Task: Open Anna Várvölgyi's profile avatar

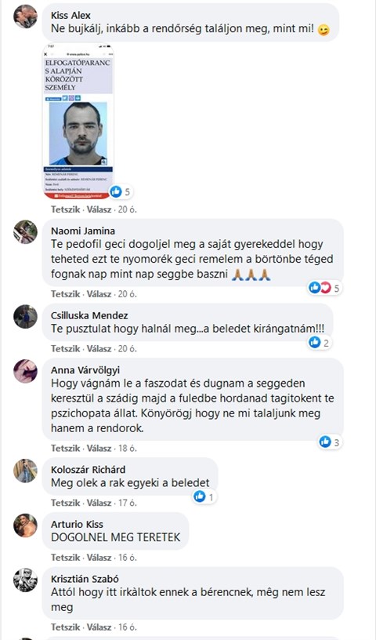Action: tap(25, 371)
